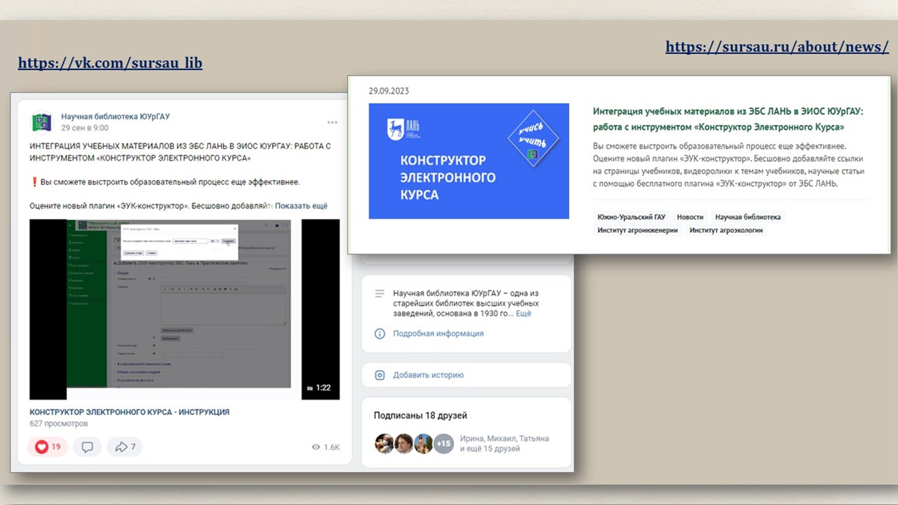Click the Научная библиотека ЮУрГАУ avatar icon
The height and width of the screenshot is (505, 898).
coord(42,122)
